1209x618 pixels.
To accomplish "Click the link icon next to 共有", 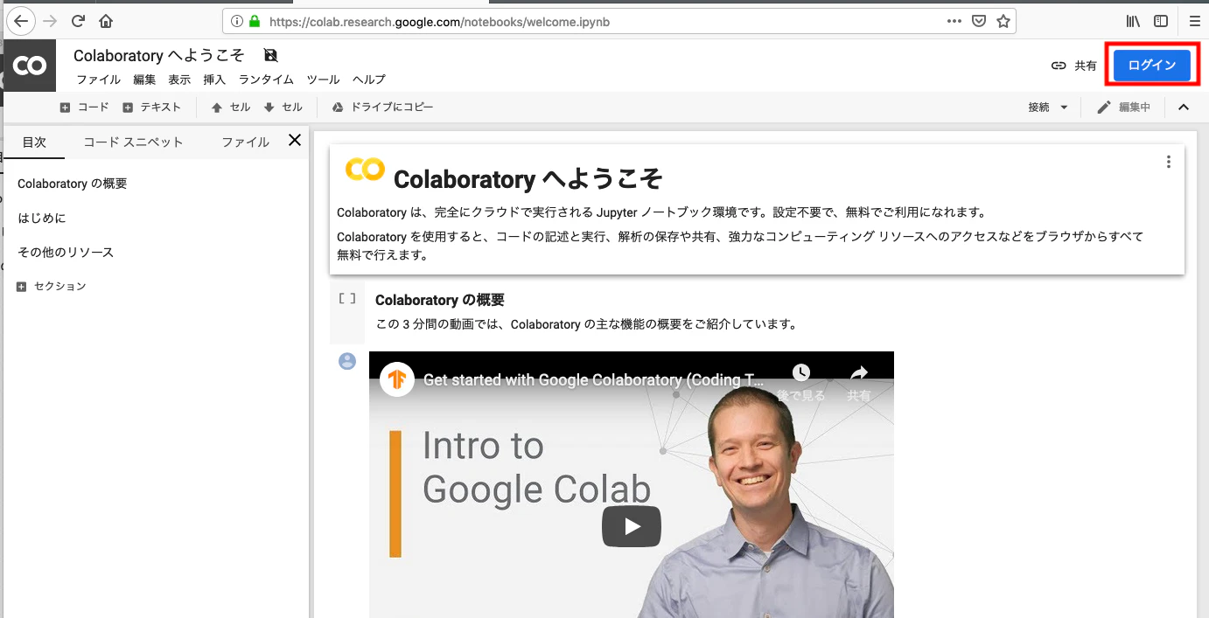I will tap(1059, 66).
